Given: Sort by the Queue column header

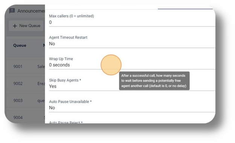Looking at the screenshot, I should [x=20, y=45].
